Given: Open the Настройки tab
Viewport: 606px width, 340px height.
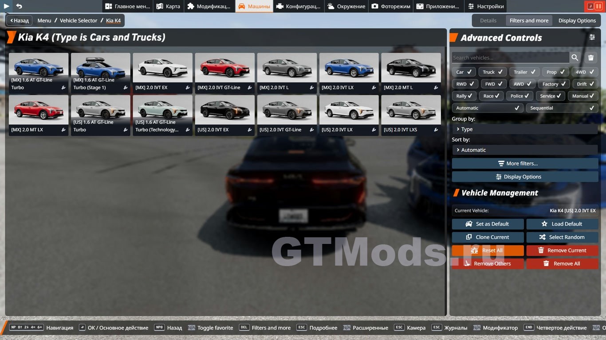Looking at the screenshot, I should click(485, 6).
